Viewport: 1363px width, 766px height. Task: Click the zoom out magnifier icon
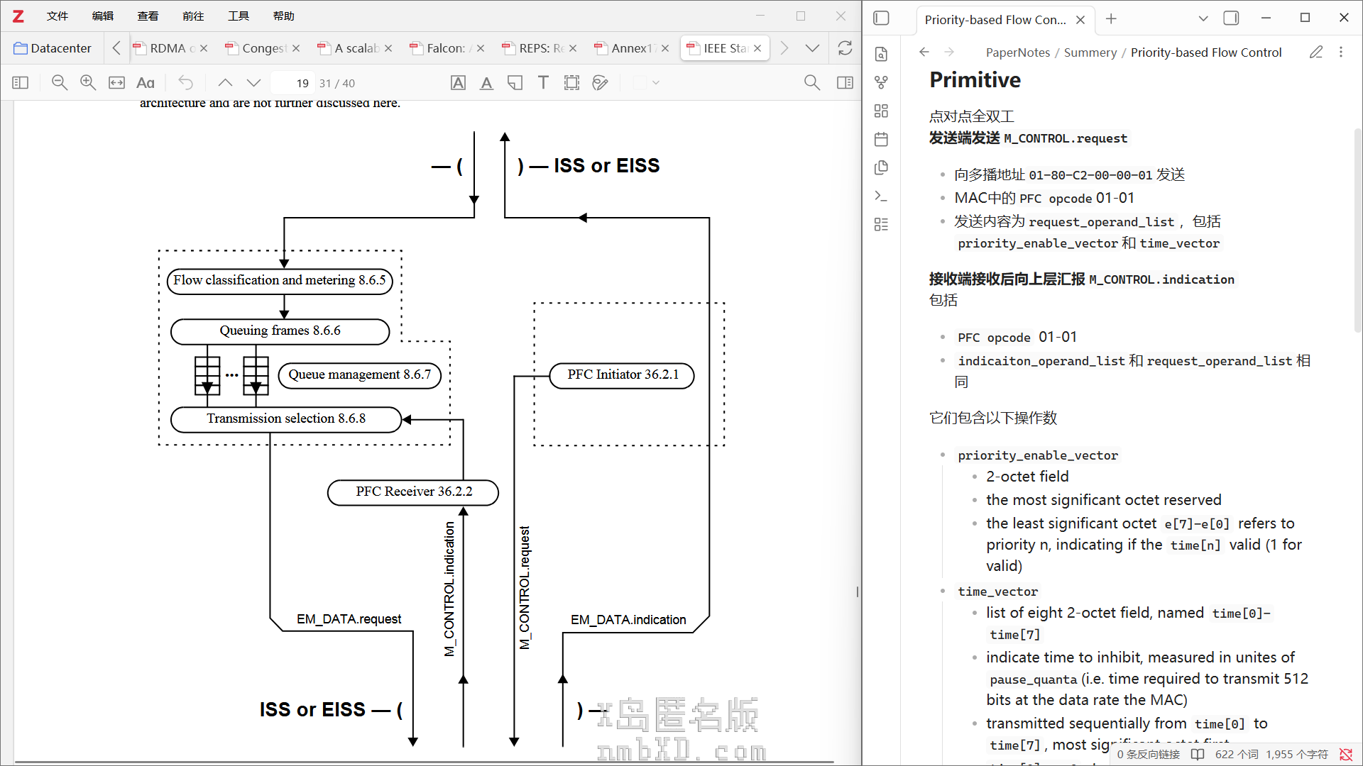tap(60, 83)
